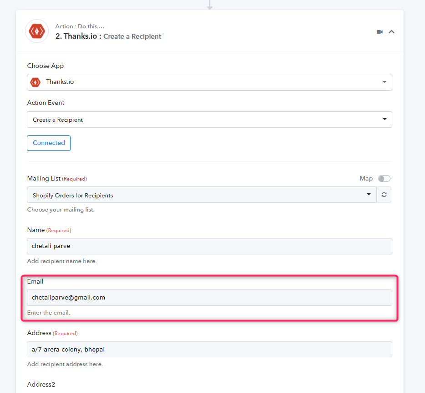
Task: Toggle the Map switch for Mailing List
Action: pyautogui.click(x=385, y=178)
